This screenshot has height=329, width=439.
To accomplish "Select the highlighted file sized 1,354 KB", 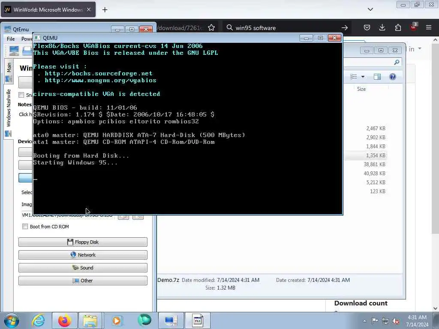I will click(x=376, y=155).
